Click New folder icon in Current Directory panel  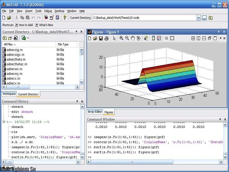(10, 38)
